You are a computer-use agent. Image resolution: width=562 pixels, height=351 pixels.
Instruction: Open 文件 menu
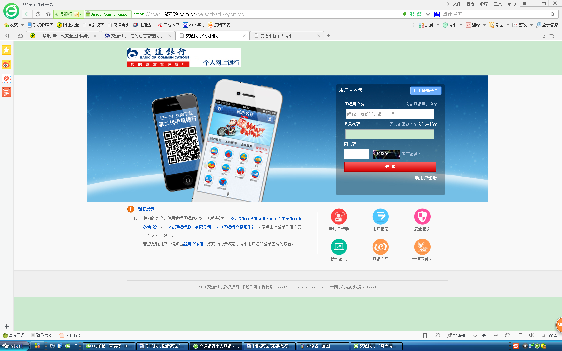tap(457, 4)
